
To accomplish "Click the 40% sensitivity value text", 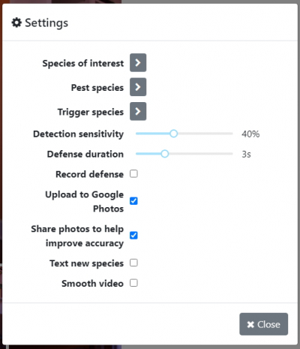I will click(x=250, y=134).
